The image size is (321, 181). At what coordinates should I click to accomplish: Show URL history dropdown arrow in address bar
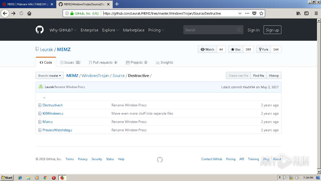coord(240,13)
